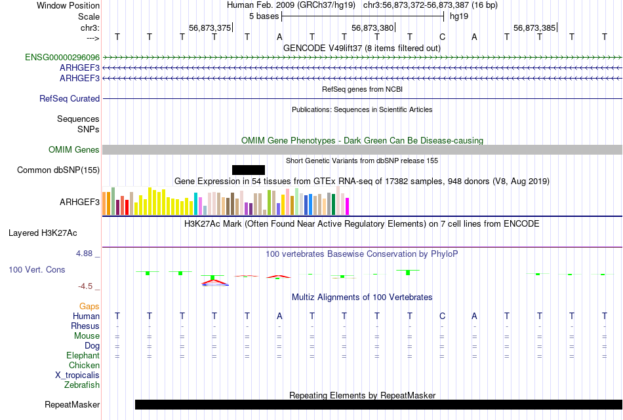Click 'Publications: Sequences in Scientific Articles' title
The image size is (623, 420).
coord(362,109)
